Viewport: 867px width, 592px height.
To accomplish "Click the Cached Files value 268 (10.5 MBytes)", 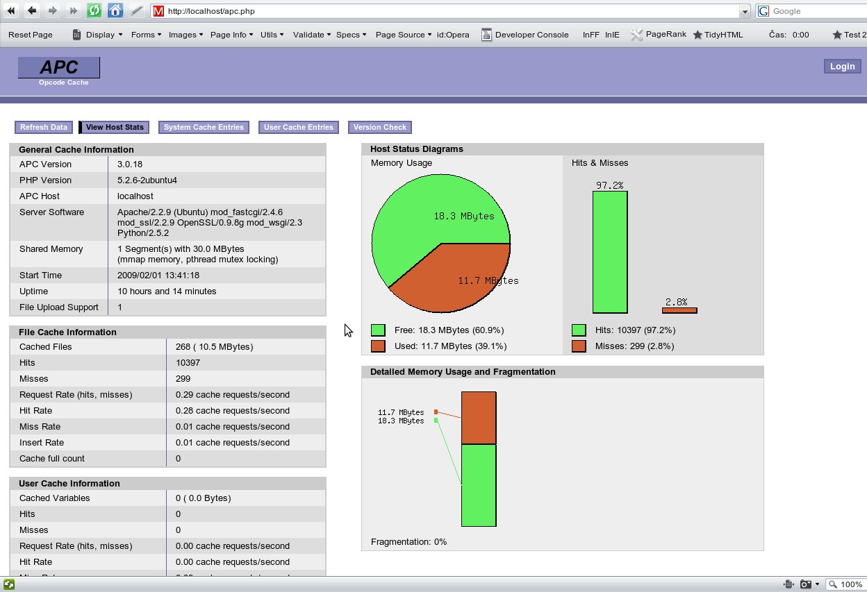I will [215, 347].
